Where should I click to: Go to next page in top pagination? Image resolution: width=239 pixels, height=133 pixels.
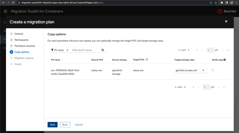click(223, 50)
